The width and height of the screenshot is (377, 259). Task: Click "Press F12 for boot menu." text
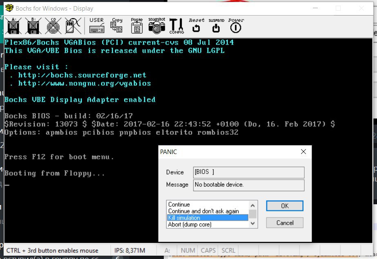click(59, 157)
